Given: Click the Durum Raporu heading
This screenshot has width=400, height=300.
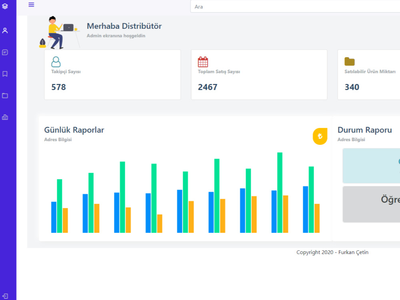Looking at the screenshot, I should [x=365, y=130].
